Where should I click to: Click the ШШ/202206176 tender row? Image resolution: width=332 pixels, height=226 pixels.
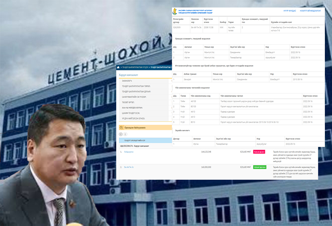pyautogui.click(x=134, y=146)
